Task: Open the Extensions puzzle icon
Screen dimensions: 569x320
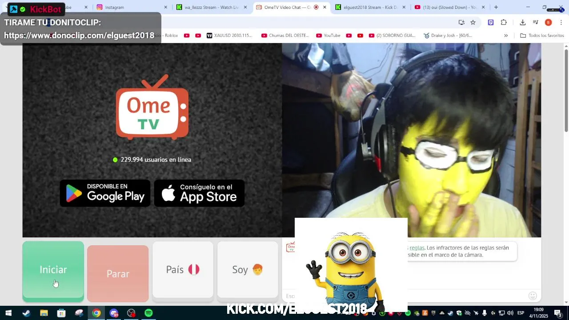Action: click(504, 22)
